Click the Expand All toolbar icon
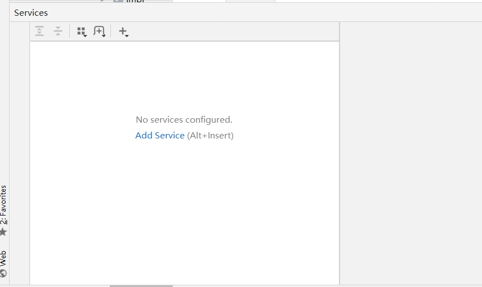This screenshot has width=482, height=287. (x=39, y=31)
